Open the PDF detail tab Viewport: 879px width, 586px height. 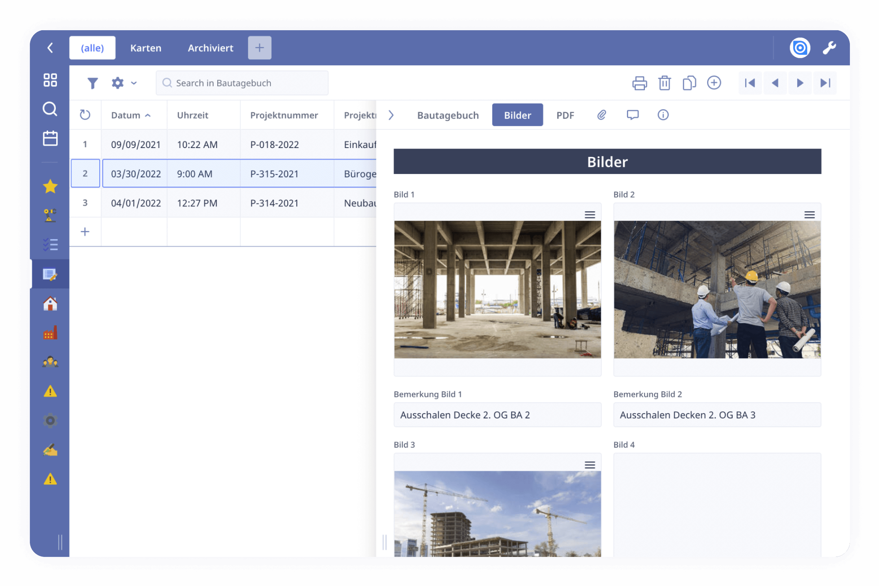pyautogui.click(x=565, y=115)
